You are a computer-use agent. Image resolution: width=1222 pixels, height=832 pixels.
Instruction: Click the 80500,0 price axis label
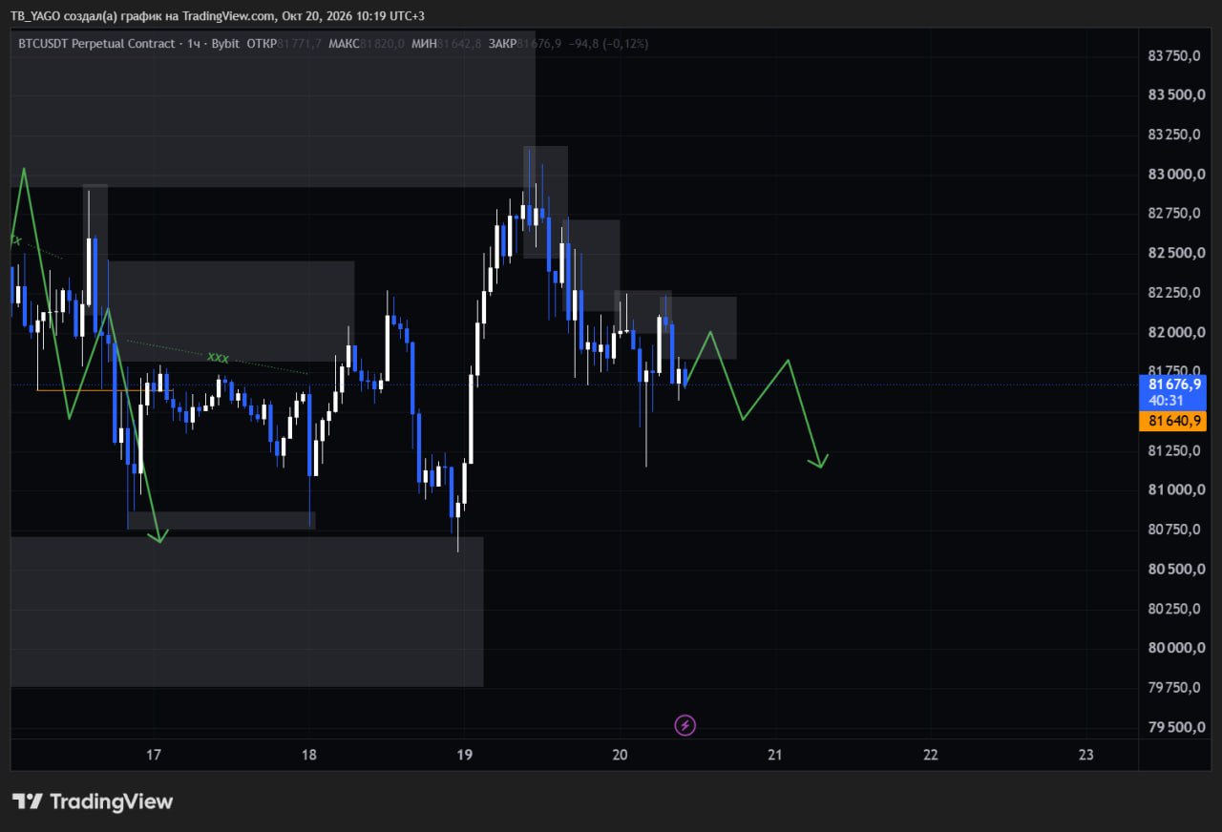point(1174,570)
